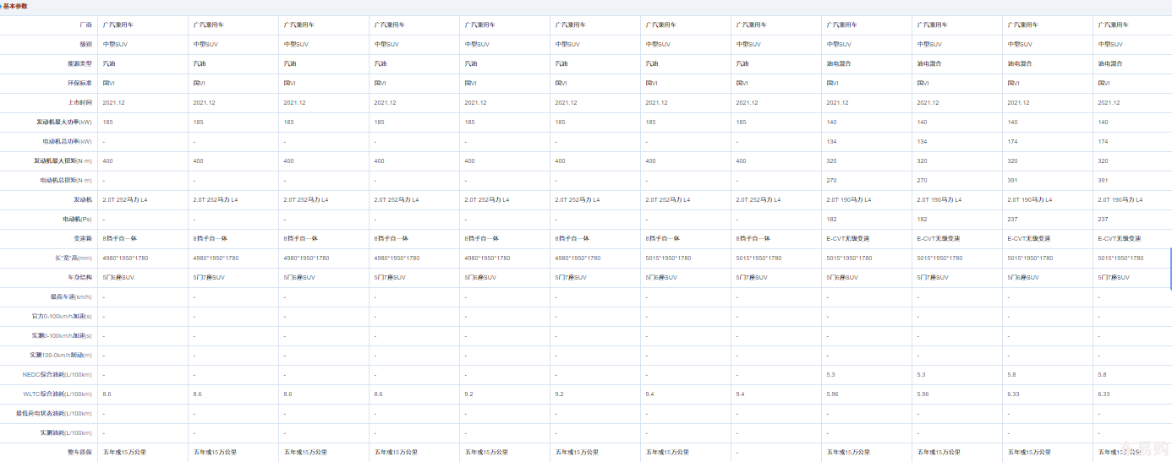Viewport: 1172px width, 462px height.
Task: Click the 电动机(Ps) row label
Action: (x=77, y=220)
